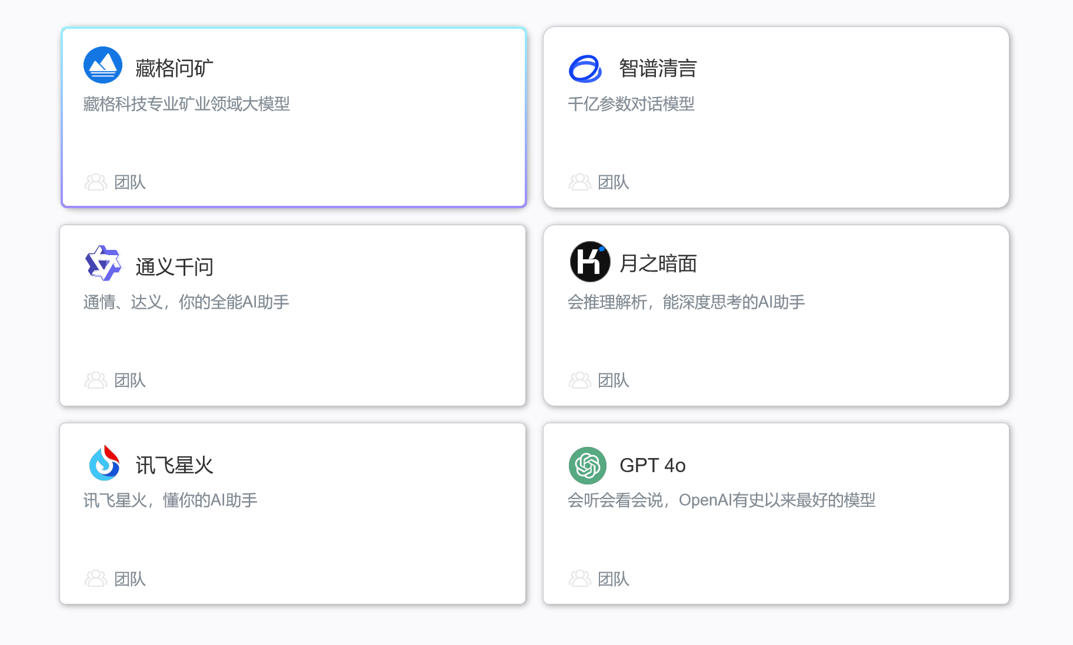Open the 藏格问矿 model title

175,68
